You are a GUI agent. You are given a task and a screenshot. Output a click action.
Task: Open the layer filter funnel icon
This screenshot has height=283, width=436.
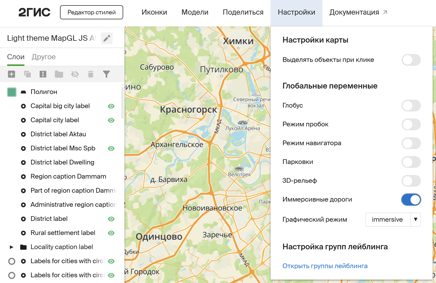(106, 74)
